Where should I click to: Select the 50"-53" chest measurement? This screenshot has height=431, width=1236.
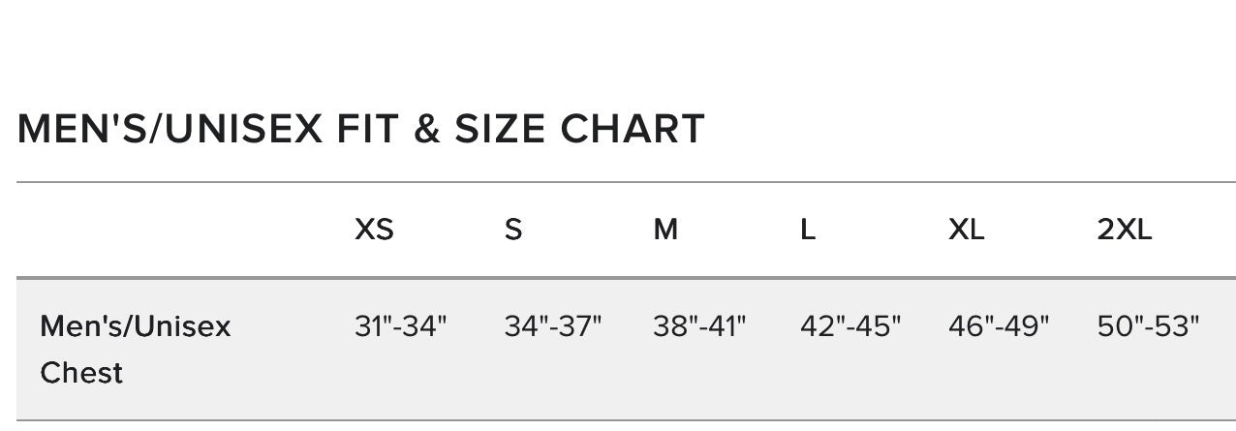1148,326
